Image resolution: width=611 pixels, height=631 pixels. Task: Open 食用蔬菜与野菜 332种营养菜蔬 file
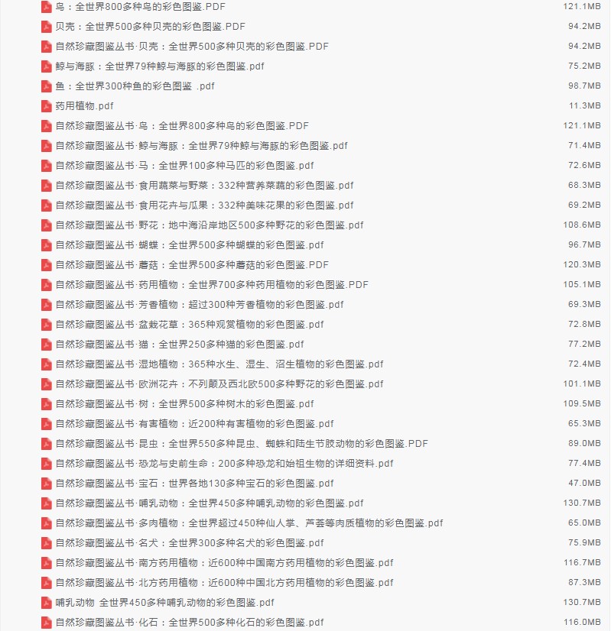(205, 186)
